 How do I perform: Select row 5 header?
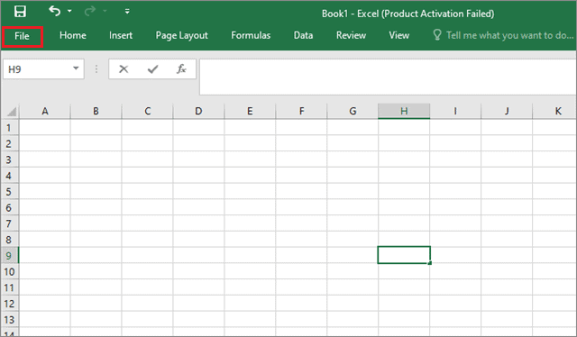coord(9,191)
